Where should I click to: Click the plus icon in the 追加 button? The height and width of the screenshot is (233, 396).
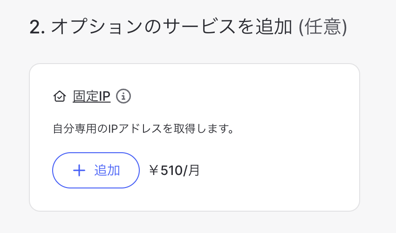pos(80,170)
